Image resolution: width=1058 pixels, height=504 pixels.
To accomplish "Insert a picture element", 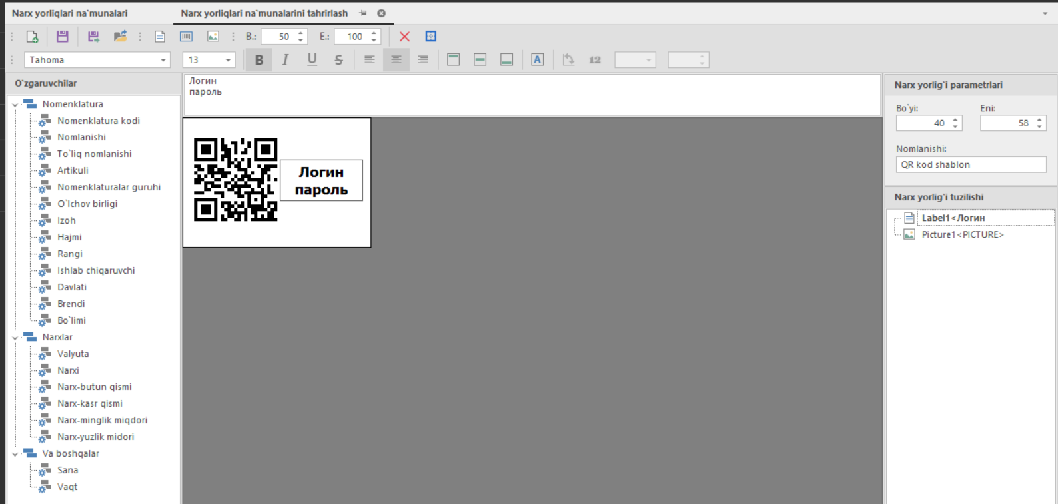I will [x=213, y=37].
